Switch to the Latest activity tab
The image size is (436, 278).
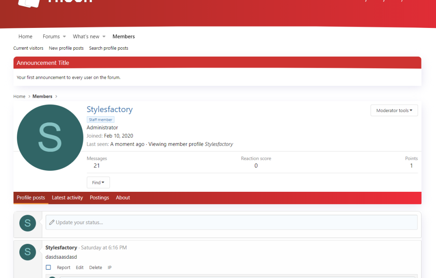[67, 198]
